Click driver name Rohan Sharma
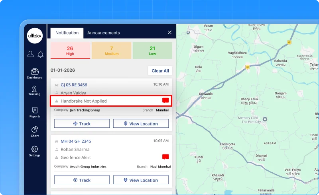 [x=75, y=150]
